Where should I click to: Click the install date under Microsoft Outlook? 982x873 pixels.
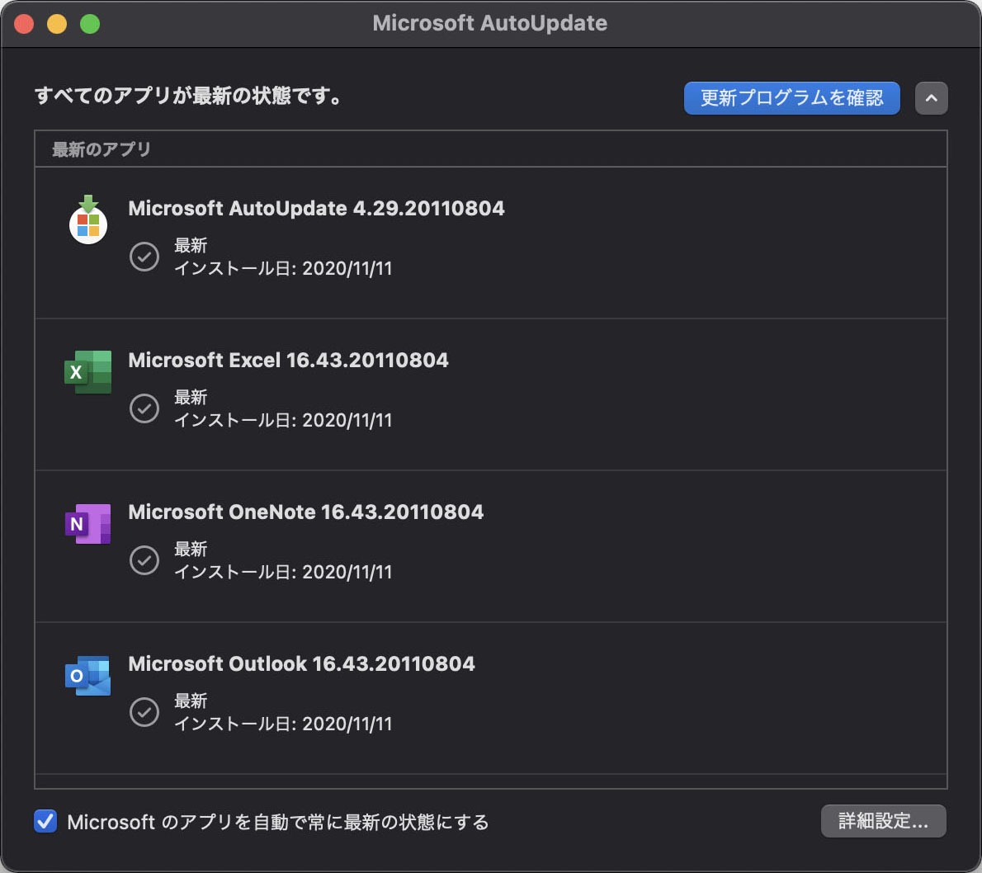[283, 724]
